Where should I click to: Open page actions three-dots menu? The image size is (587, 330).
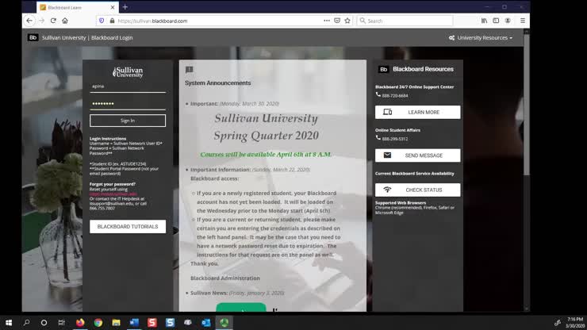tap(327, 21)
